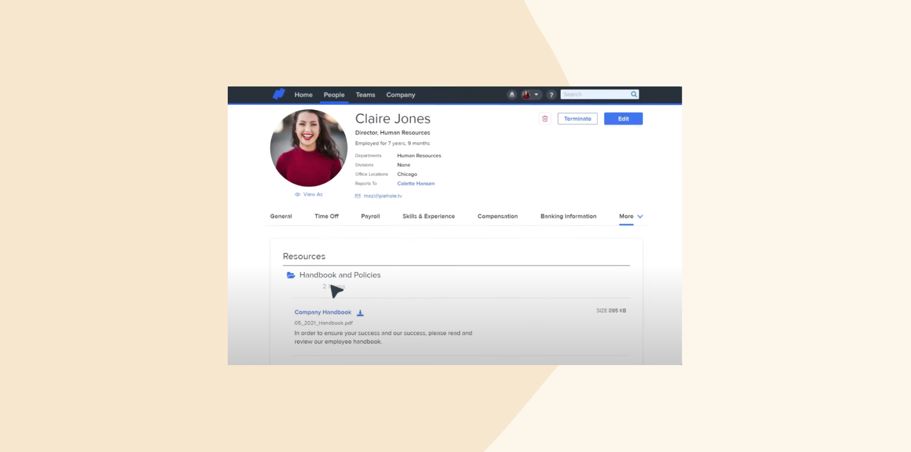Click Claire Jones profile photo
This screenshot has height=452, width=911.
[x=309, y=148]
